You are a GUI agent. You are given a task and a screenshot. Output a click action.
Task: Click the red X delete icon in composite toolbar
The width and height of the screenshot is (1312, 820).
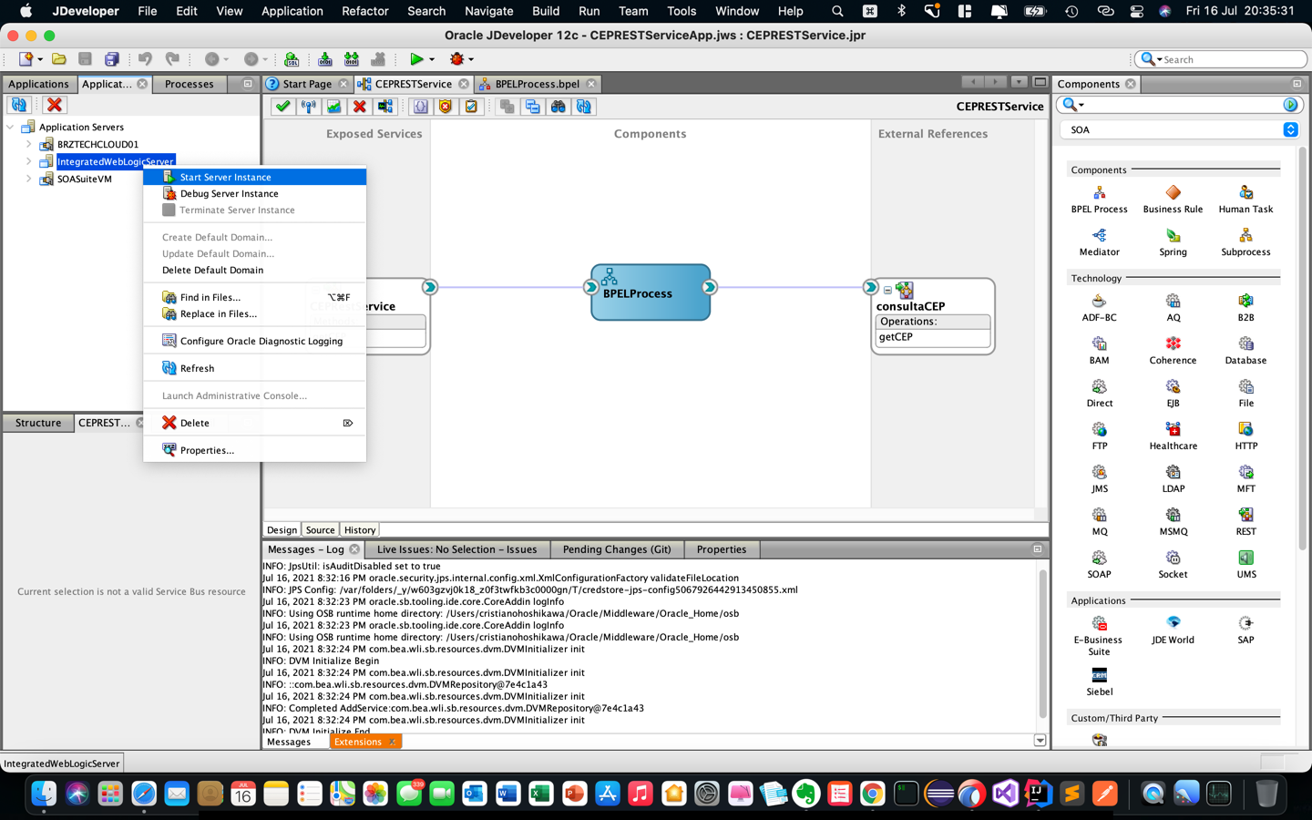coord(359,107)
